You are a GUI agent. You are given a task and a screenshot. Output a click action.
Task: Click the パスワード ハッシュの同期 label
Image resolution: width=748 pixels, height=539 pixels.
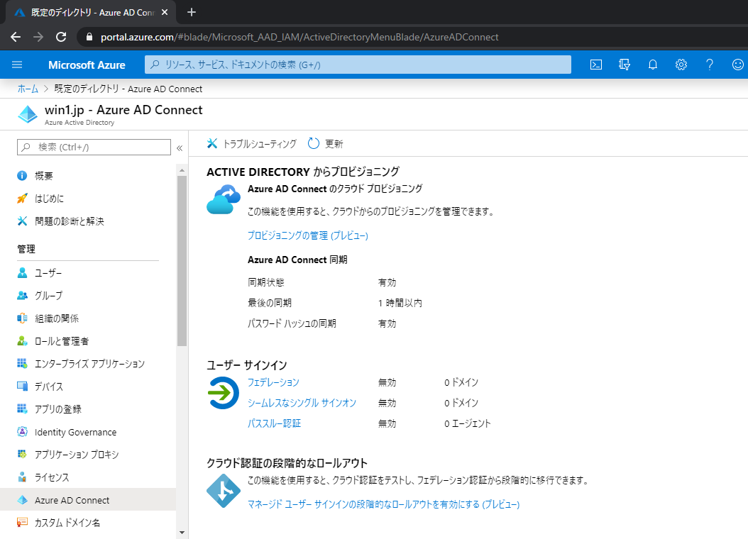click(292, 323)
